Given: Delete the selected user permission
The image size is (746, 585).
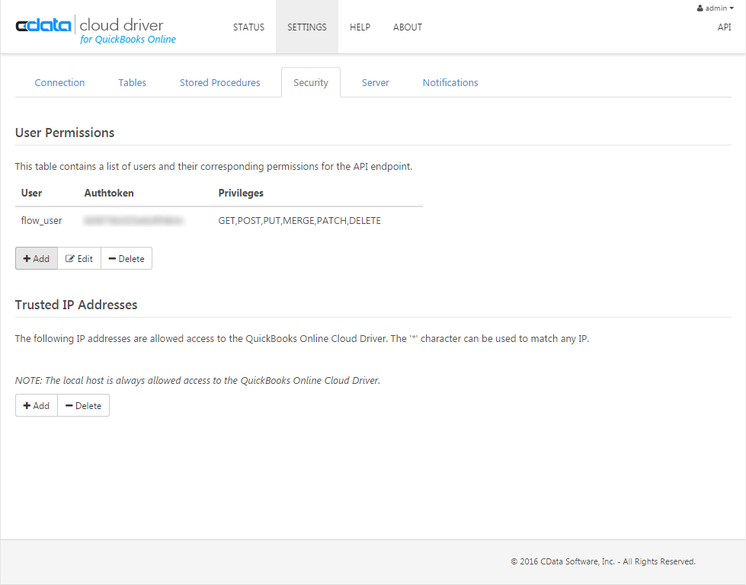Looking at the screenshot, I should 126,258.
